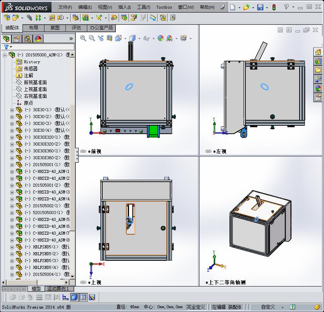Expand the 201505001<1> component node
Screen dimensions: 324x312
12,165
